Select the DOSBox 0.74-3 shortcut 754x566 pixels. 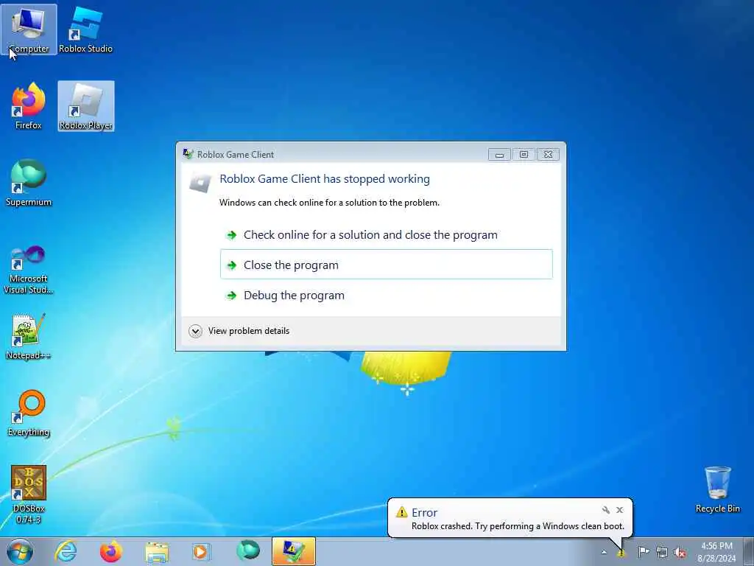(x=29, y=495)
